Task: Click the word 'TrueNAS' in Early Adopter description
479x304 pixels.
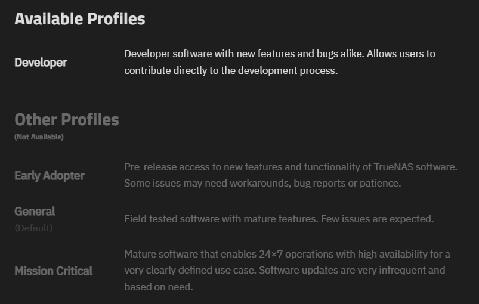Action: (394, 166)
